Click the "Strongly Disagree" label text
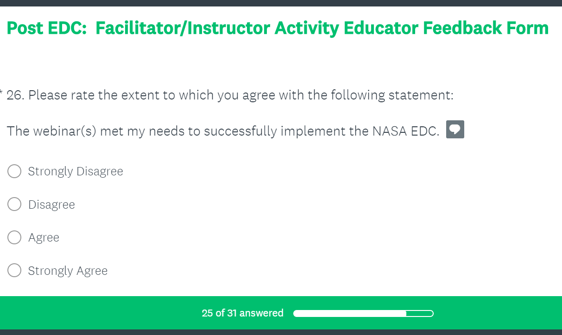The width and height of the screenshot is (562, 335). [x=76, y=171]
